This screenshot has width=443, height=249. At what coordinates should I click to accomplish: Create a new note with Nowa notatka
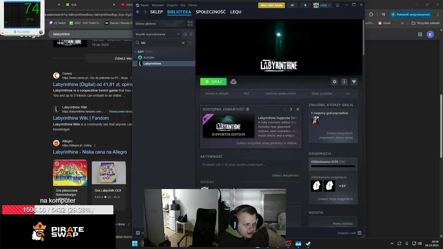(343, 223)
